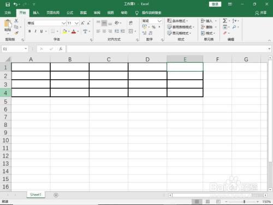Select cell B2 in the worksheet
The image size is (273, 205).
[x=70, y=75]
